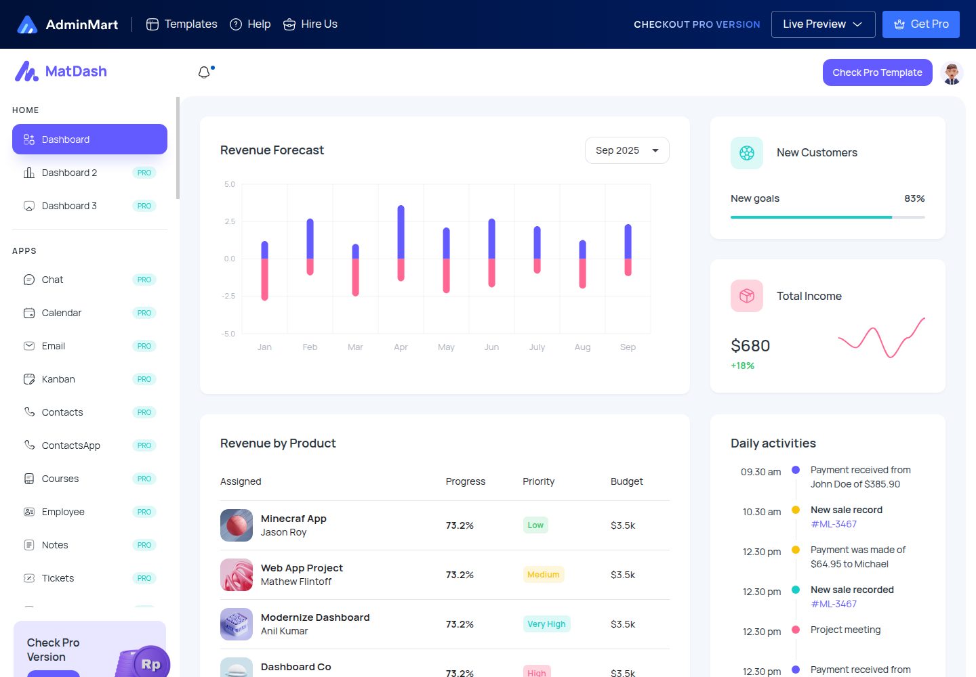Click the Total Income box icon
This screenshot has height=677, width=976.
coord(747,296)
